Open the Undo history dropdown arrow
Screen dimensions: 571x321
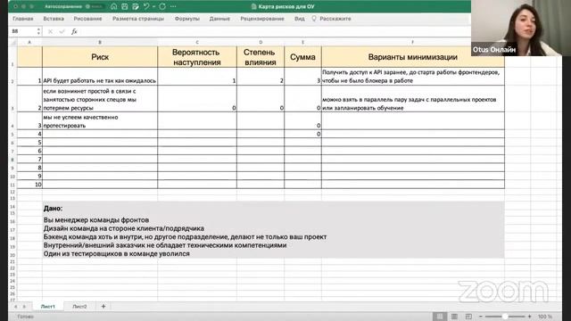click(x=154, y=6)
